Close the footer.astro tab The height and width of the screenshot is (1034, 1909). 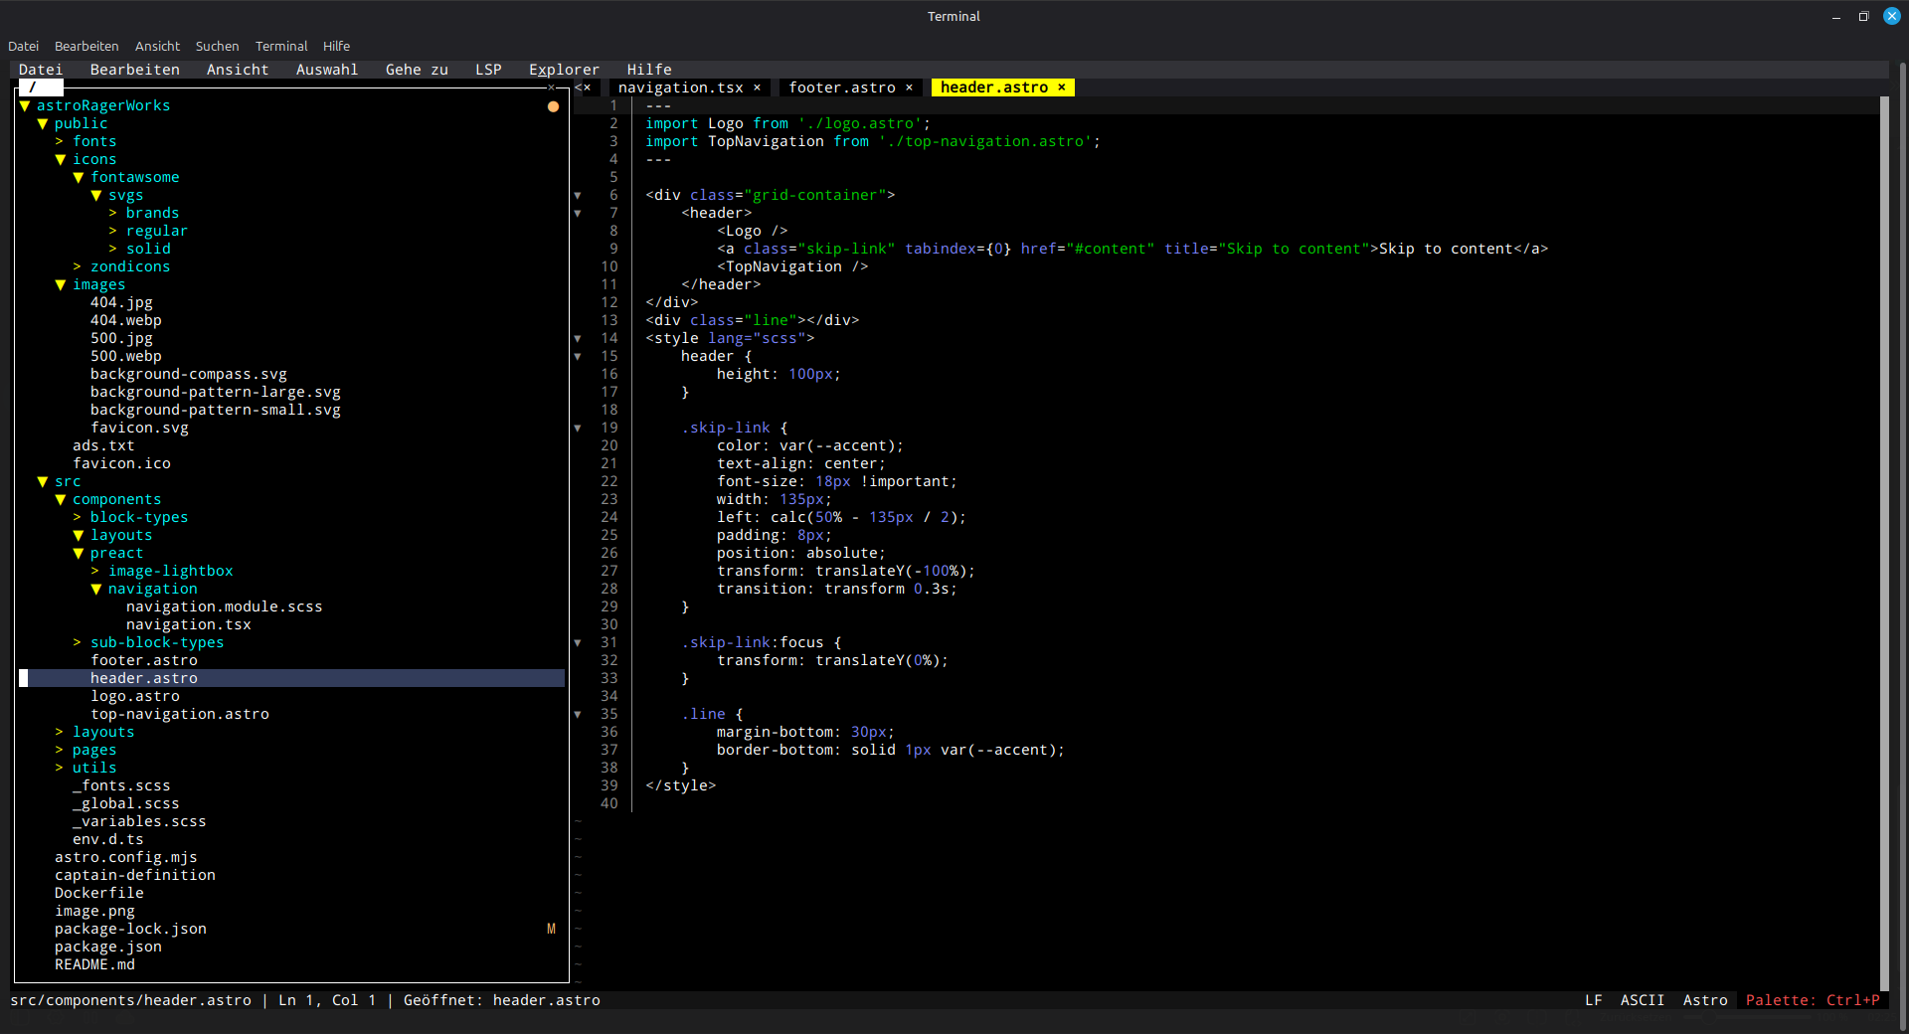(909, 87)
